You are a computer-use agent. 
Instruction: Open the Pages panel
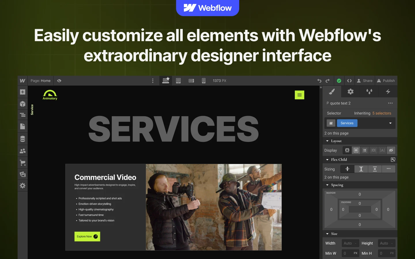[x=23, y=126]
